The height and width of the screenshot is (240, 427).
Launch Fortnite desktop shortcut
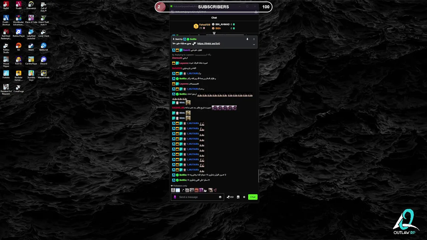[x=6, y=75]
